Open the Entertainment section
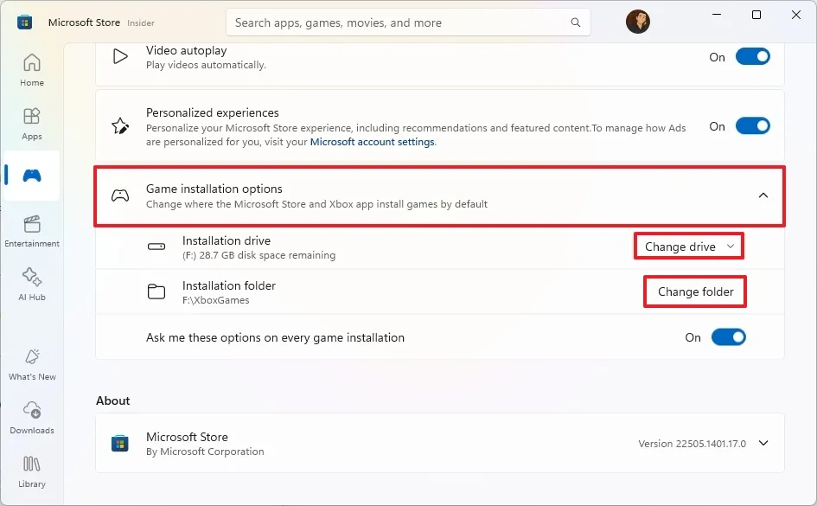The image size is (817, 506). click(32, 230)
